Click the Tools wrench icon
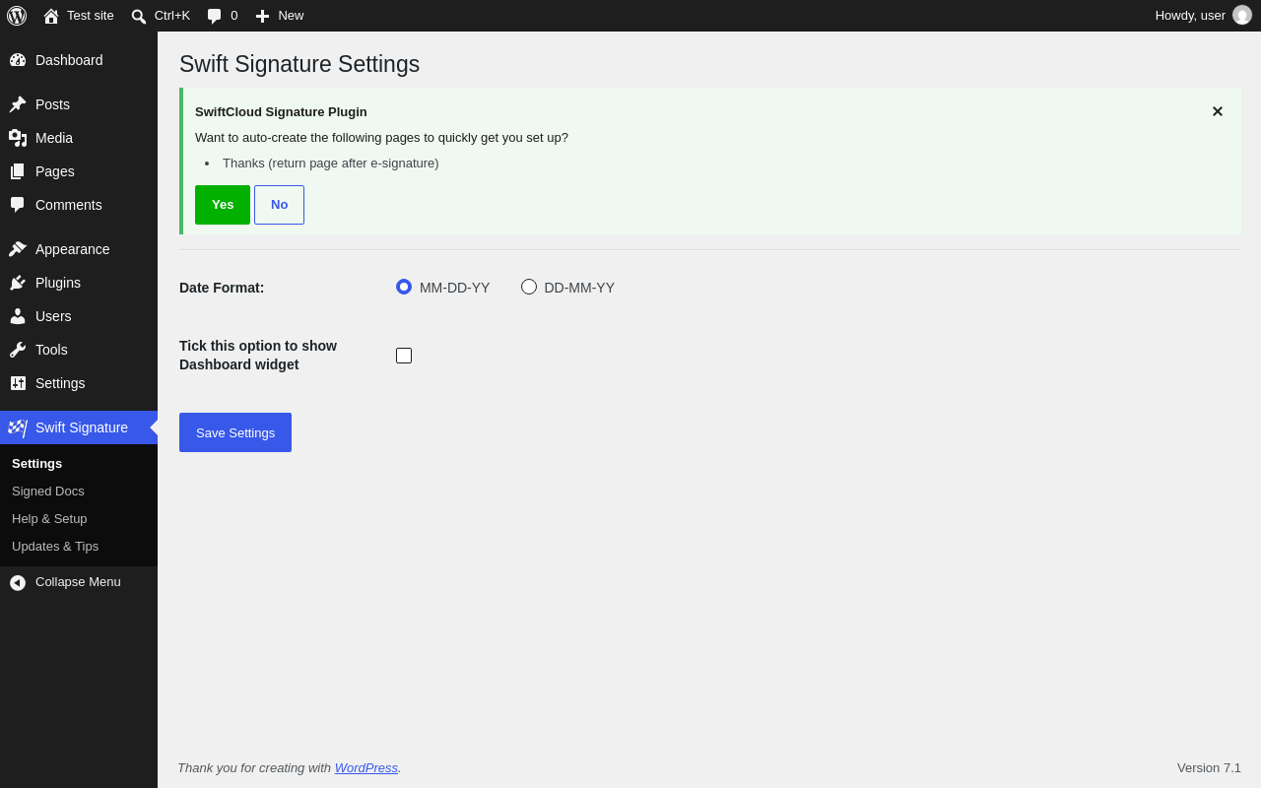The image size is (1261, 788). click(18, 350)
